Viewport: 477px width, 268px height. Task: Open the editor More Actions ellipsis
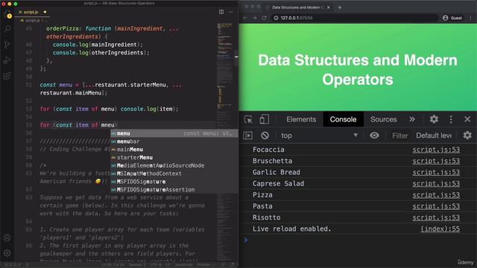click(230, 12)
